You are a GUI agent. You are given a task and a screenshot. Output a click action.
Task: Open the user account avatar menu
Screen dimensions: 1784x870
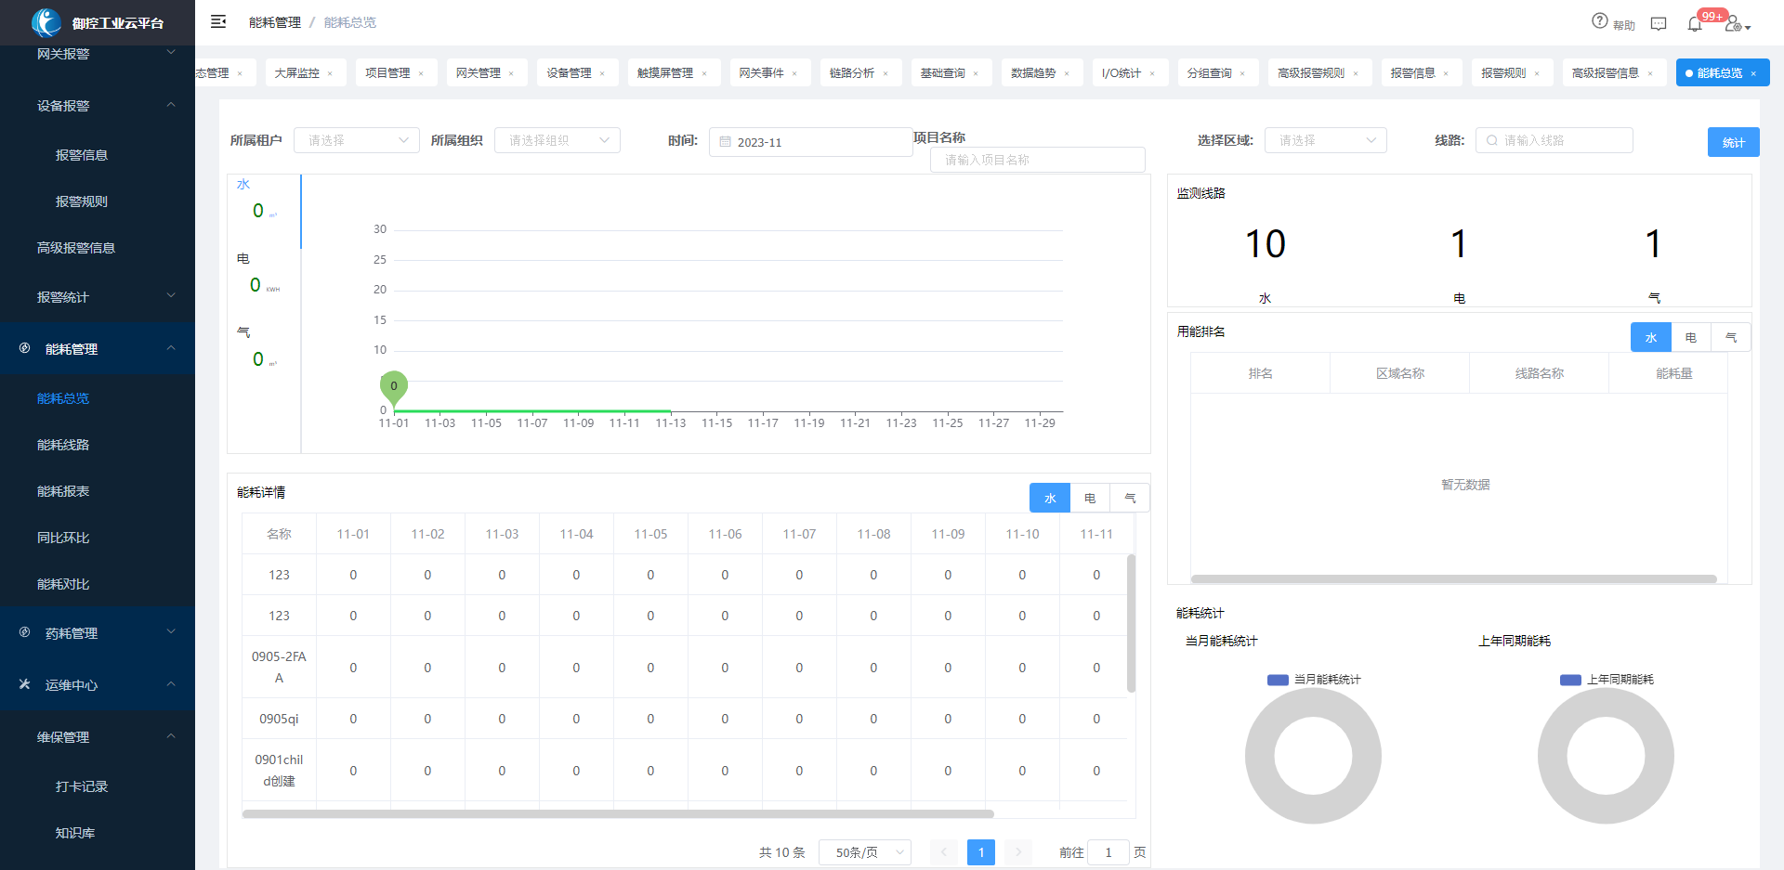(1736, 23)
